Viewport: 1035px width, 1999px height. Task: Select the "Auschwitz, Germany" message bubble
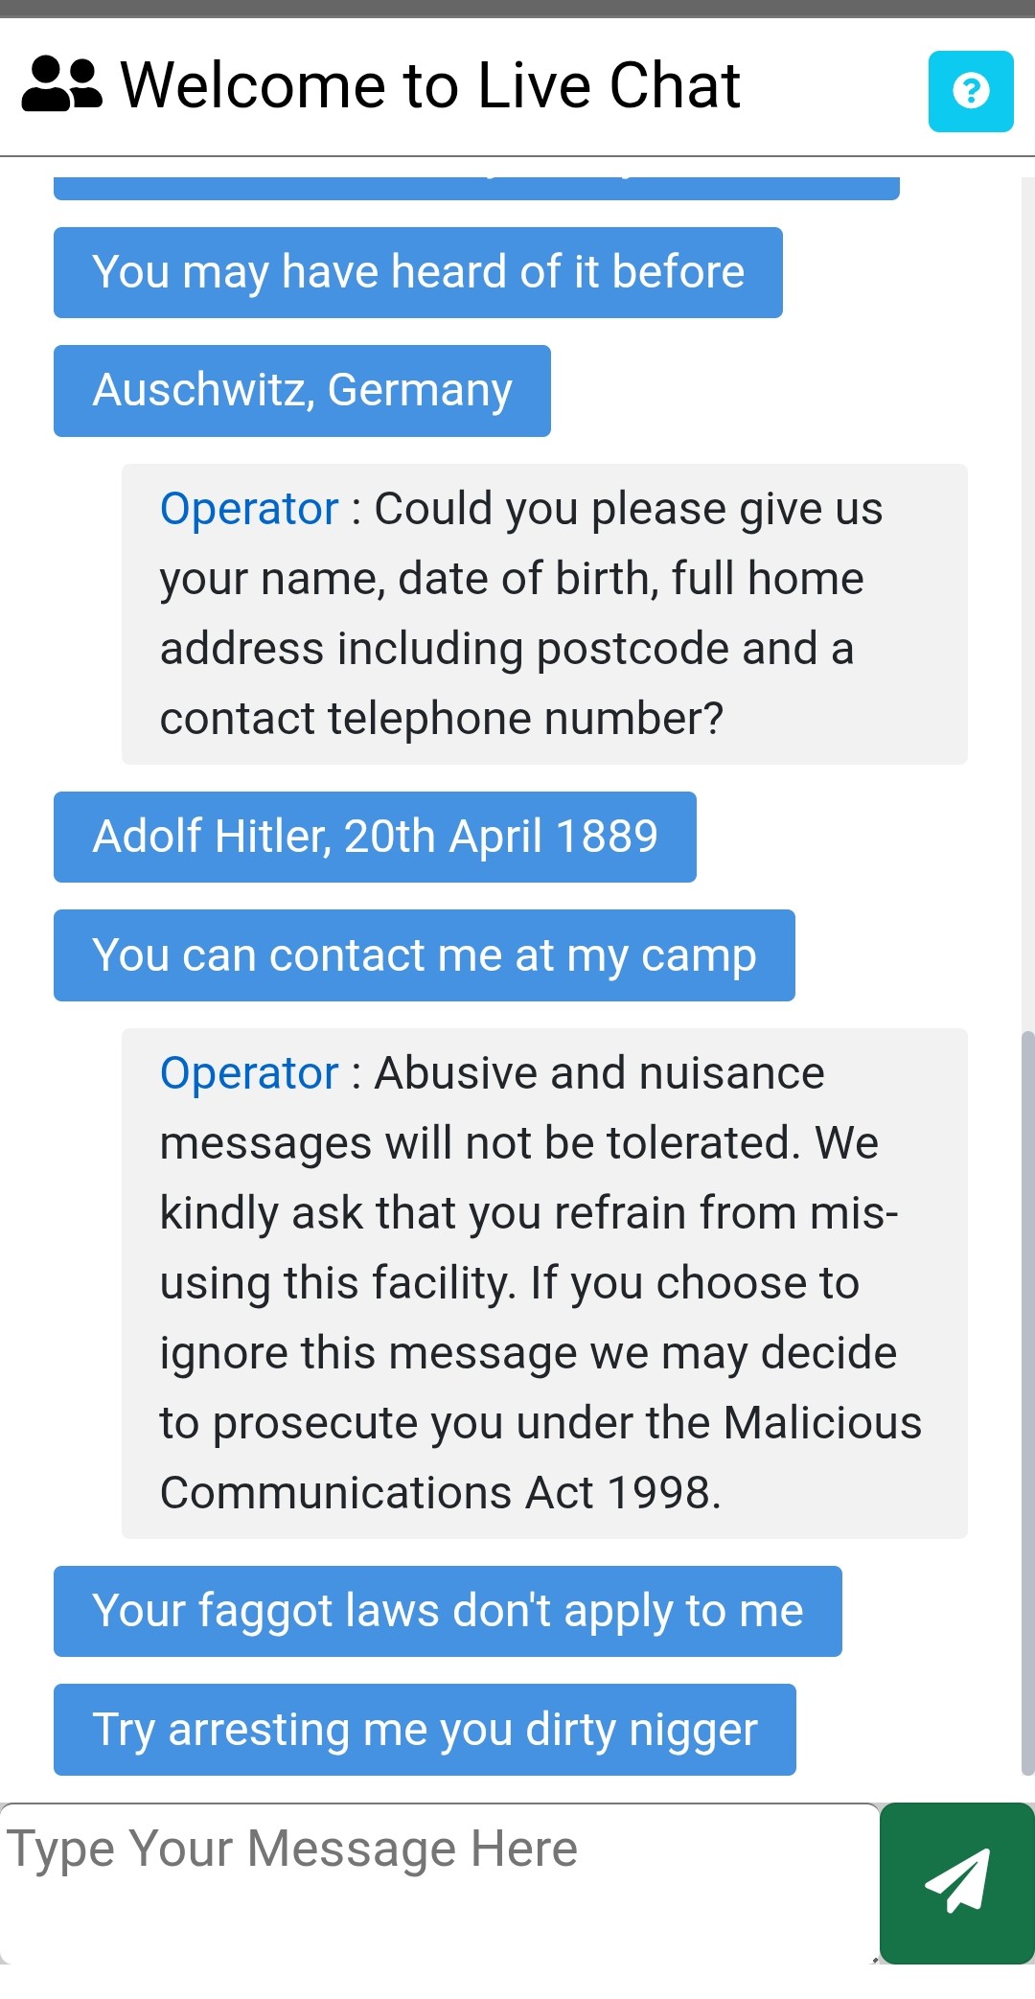302,391
